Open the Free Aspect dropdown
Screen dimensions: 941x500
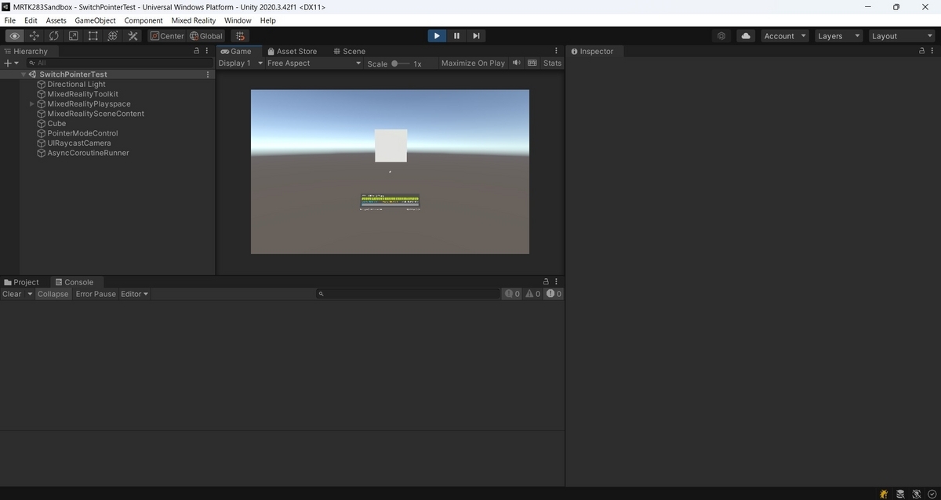pos(314,63)
